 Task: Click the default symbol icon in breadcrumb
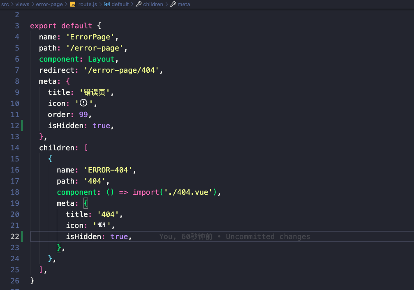(107, 4)
